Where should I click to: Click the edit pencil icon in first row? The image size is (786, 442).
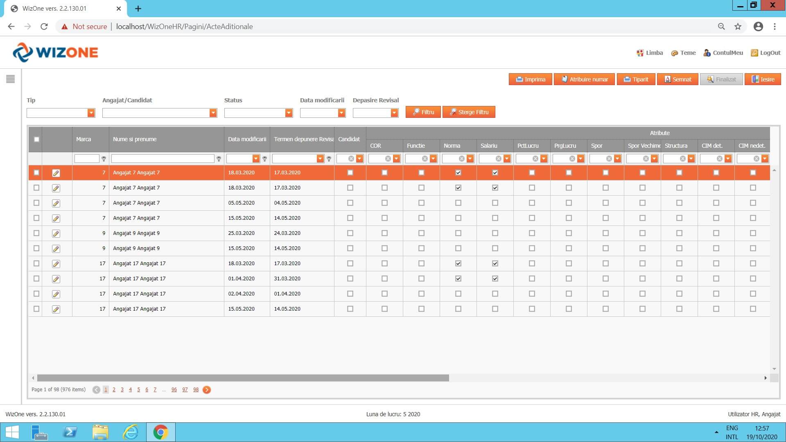(x=56, y=173)
